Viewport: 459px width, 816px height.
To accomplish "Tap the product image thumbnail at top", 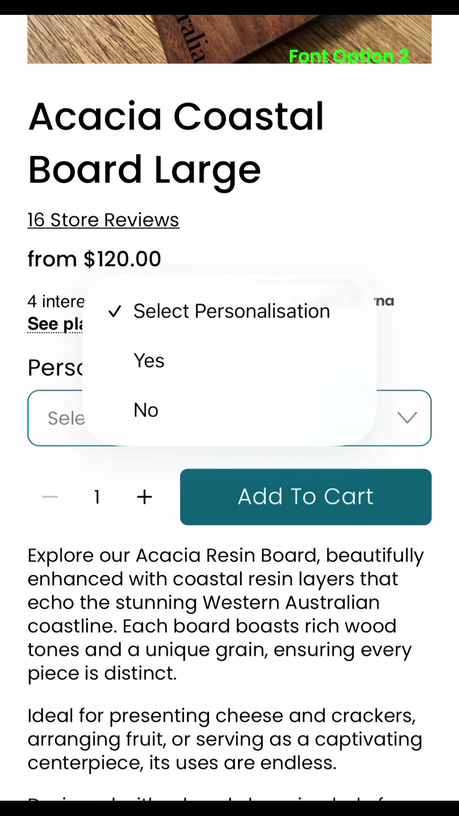I will click(x=229, y=39).
